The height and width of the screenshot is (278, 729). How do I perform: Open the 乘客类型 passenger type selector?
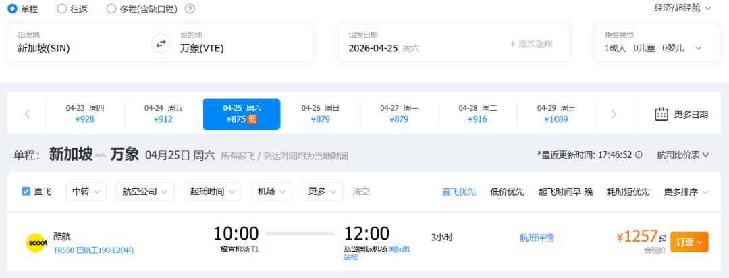coord(653,48)
